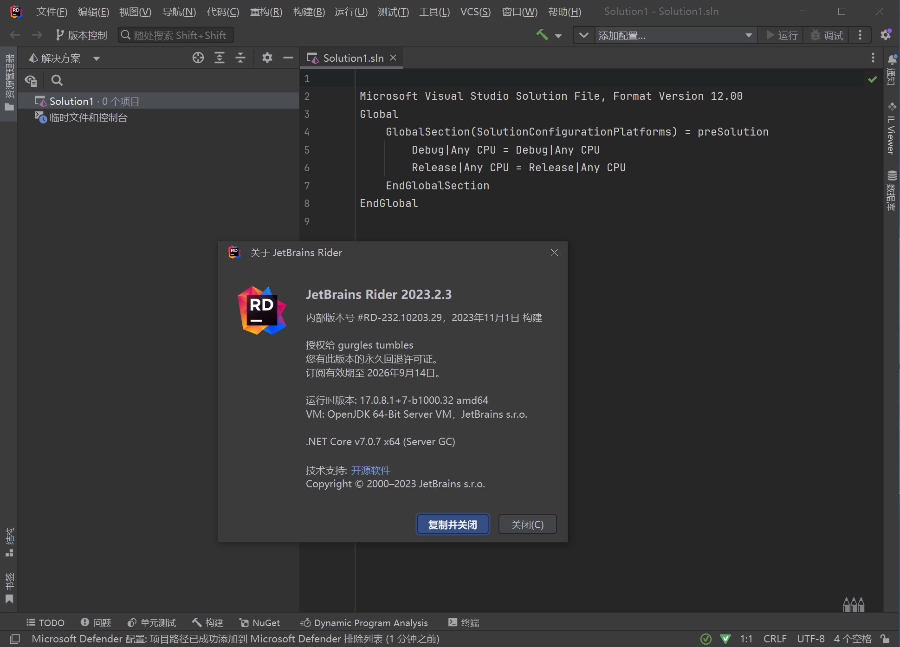Click the green checkmark inspection indicator
The width and height of the screenshot is (900, 647).
pos(873,79)
